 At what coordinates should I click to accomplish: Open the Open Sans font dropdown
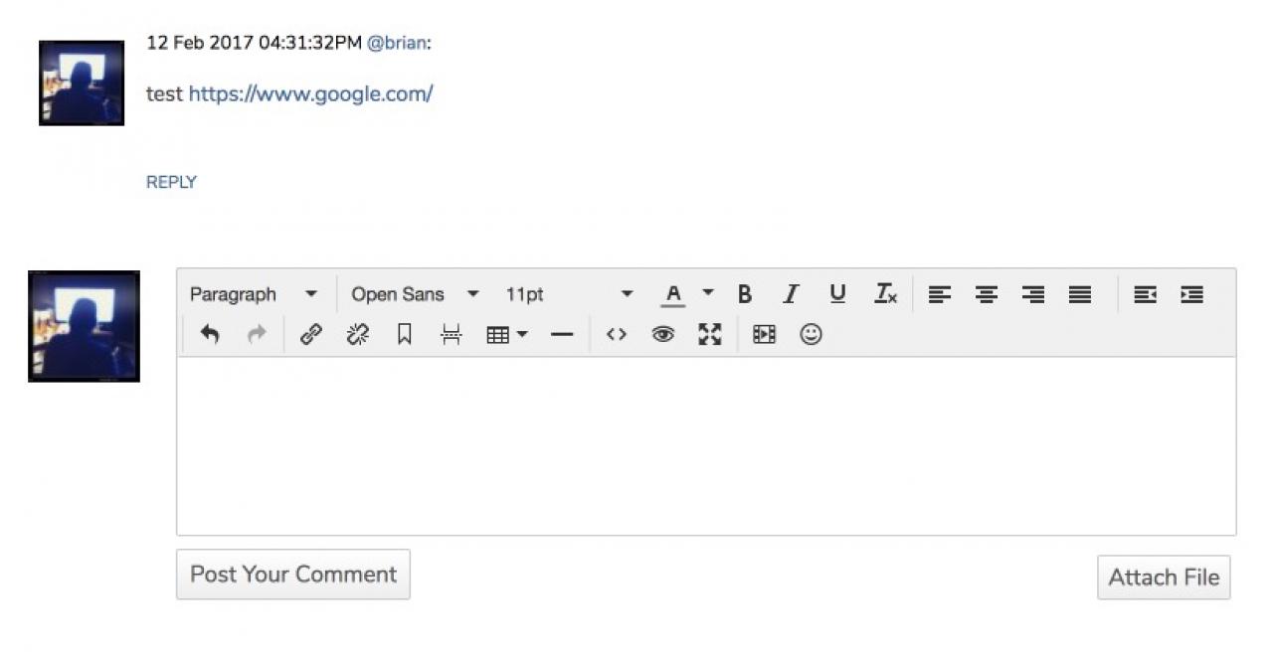click(415, 294)
